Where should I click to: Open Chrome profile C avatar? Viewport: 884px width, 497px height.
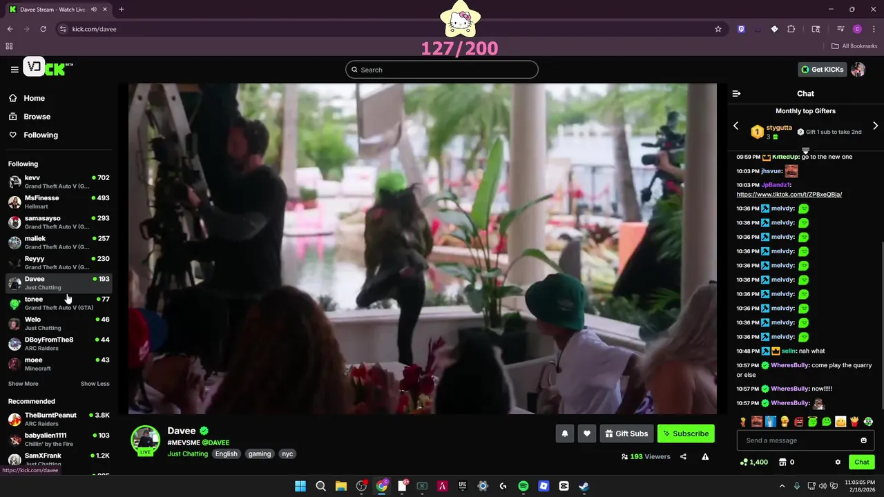coord(857,29)
